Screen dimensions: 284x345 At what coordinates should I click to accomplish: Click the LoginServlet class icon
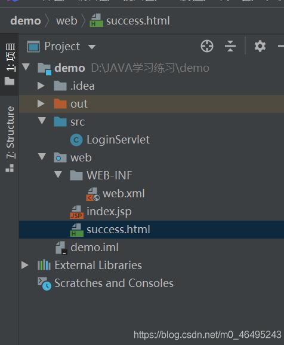[76, 140]
